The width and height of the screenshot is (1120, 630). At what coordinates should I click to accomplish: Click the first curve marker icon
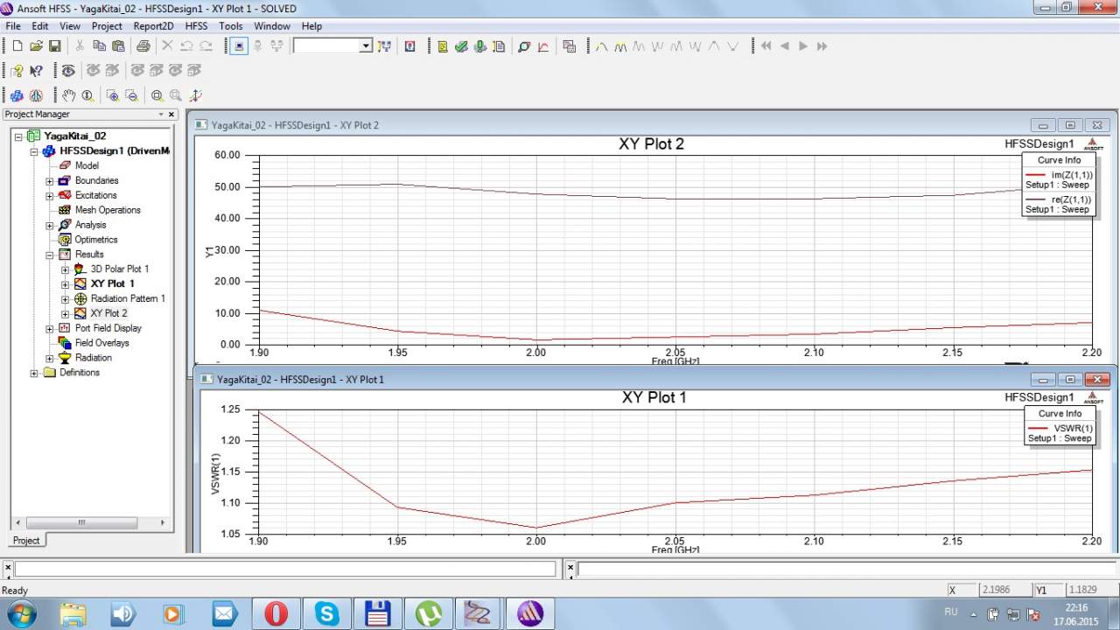(602, 46)
